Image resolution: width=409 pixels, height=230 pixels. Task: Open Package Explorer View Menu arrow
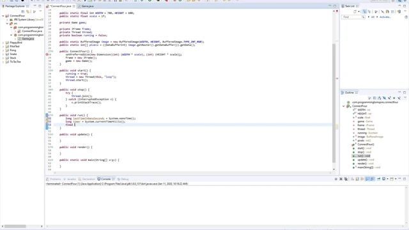pyautogui.click(x=40, y=11)
